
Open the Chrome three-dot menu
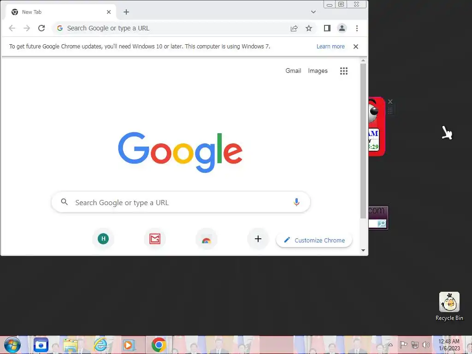pos(357,28)
